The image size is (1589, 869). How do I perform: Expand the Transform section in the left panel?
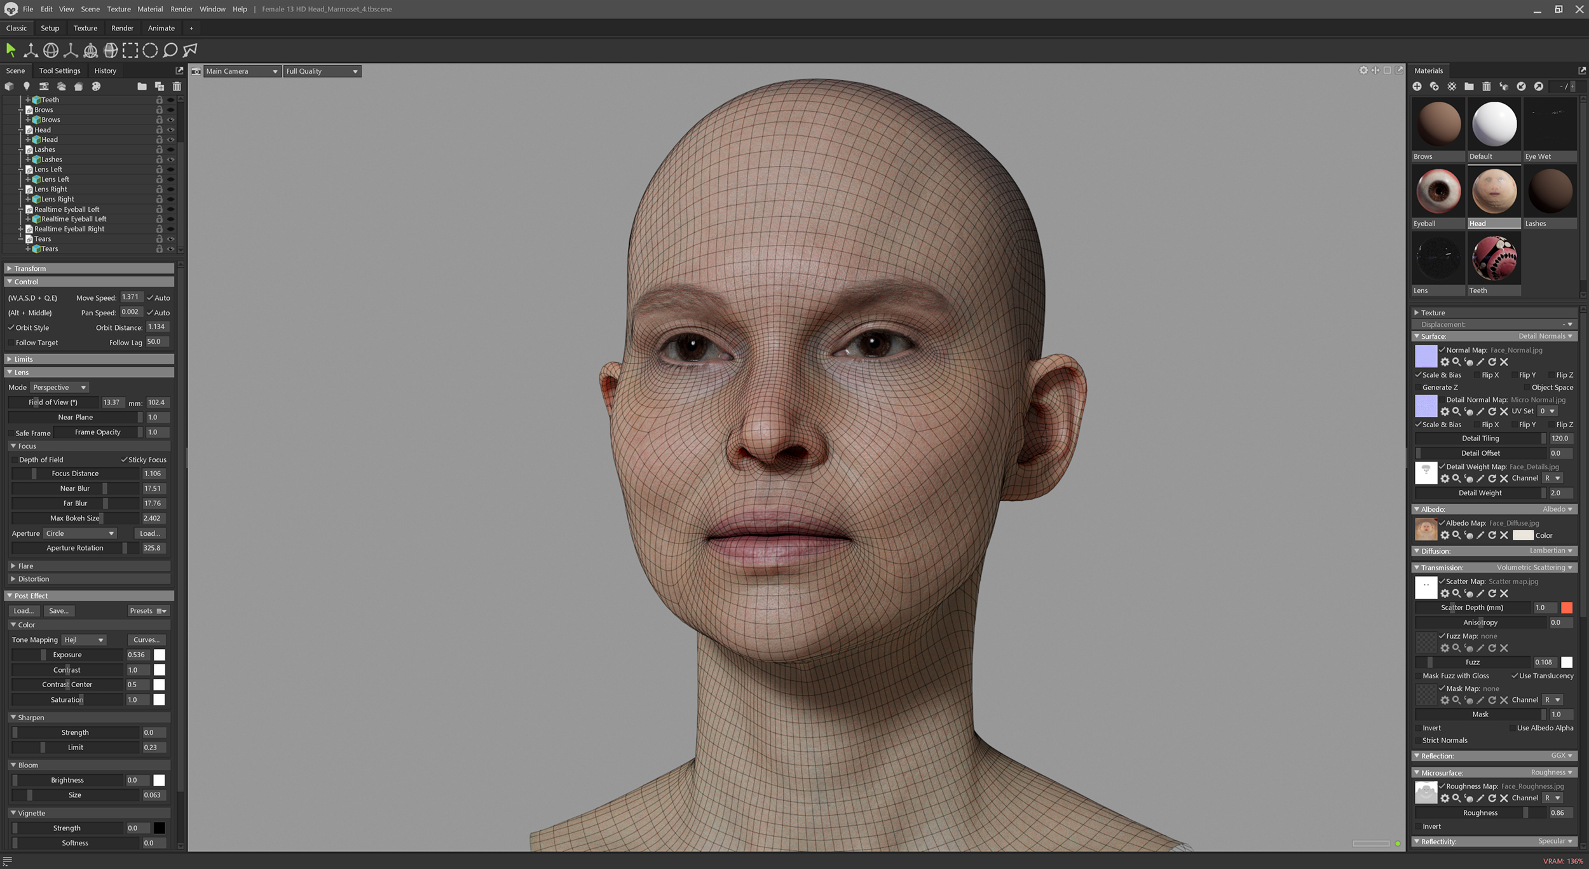coord(29,268)
